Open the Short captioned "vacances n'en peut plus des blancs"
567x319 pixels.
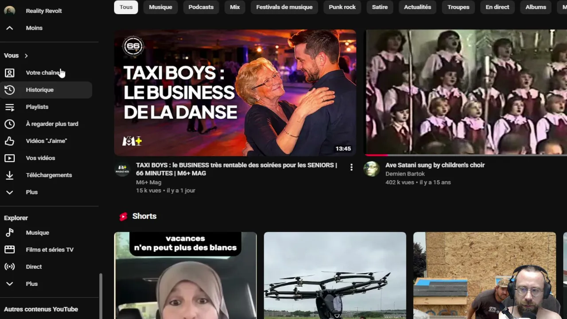(x=185, y=276)
